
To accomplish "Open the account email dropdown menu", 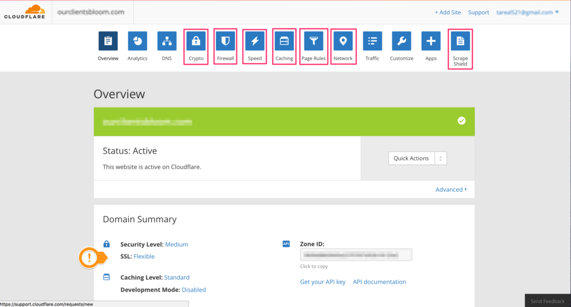I will (x=528, y=12).
